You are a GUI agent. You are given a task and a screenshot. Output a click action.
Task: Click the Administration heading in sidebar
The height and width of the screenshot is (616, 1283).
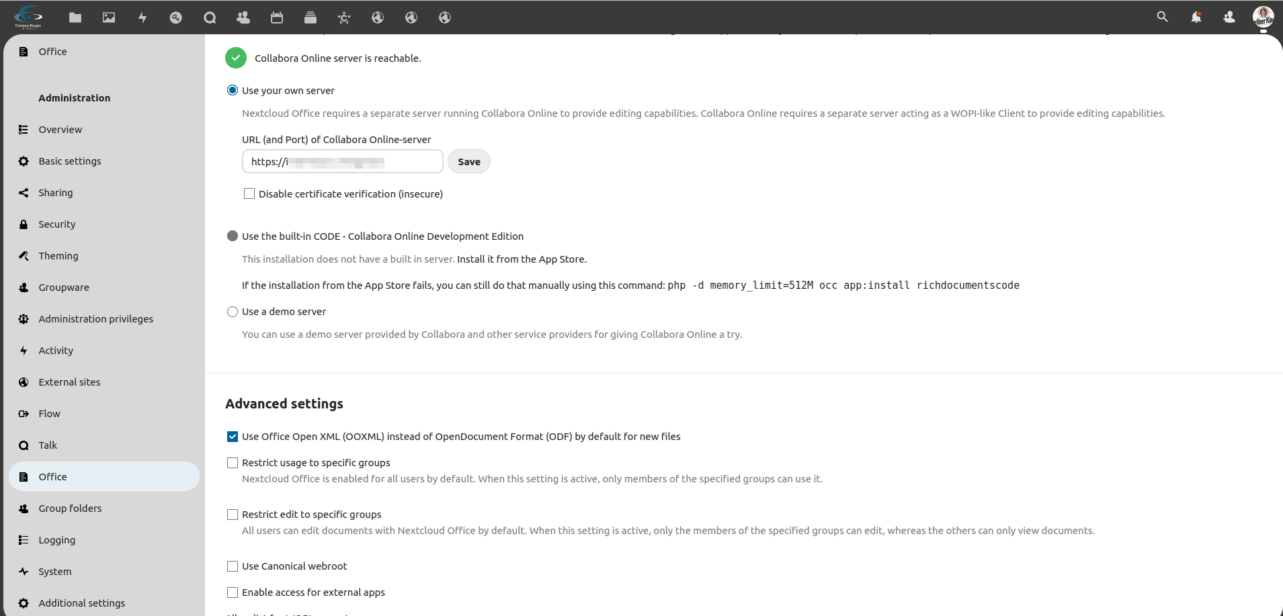click(75, 98)
